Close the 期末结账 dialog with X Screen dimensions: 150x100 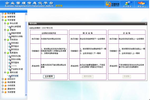pos(146,24)
